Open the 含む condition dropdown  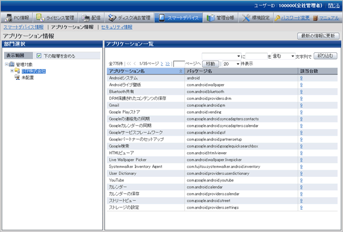click(283, 56)
